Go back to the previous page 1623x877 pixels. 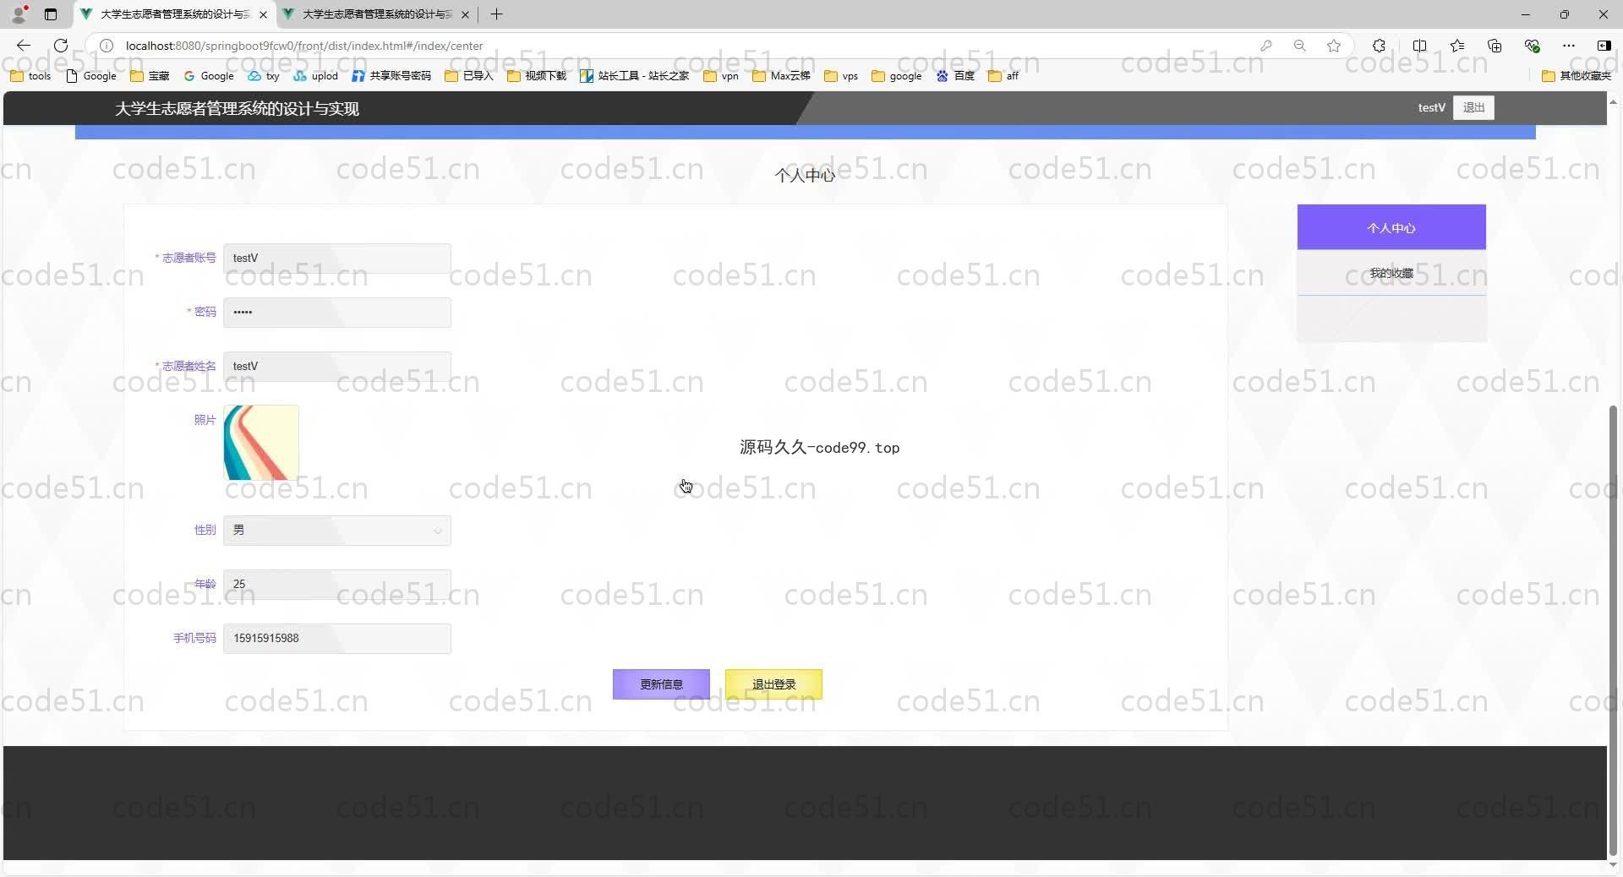24,46
